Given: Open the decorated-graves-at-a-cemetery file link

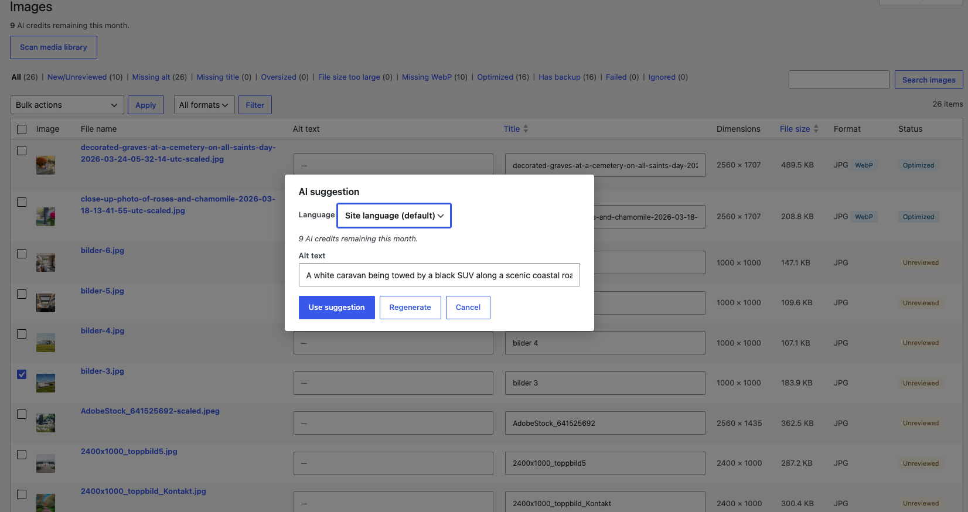Looking at the screenshot, I should pyautogui.click(x=178, y=153).
